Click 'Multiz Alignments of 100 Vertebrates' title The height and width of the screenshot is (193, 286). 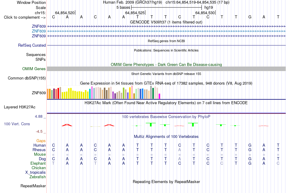pos(166,137)
